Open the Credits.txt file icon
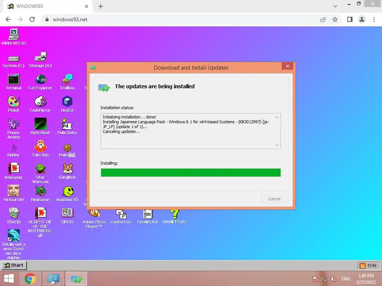Screen dimensions: 382x286 [148, 217]
